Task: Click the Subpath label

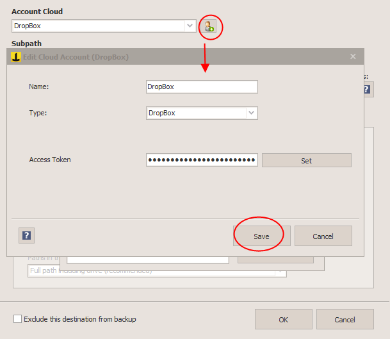Action: click(26, 44)
